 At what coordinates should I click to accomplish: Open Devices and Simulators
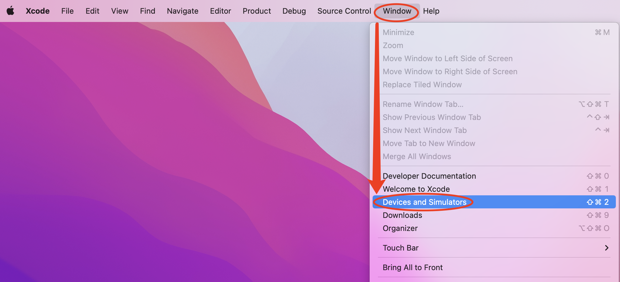(x=494, y=202)
